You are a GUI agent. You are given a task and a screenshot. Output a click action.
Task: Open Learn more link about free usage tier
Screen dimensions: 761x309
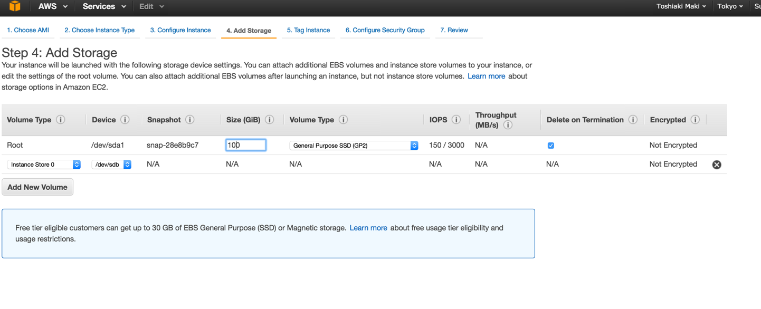(368, 228)
